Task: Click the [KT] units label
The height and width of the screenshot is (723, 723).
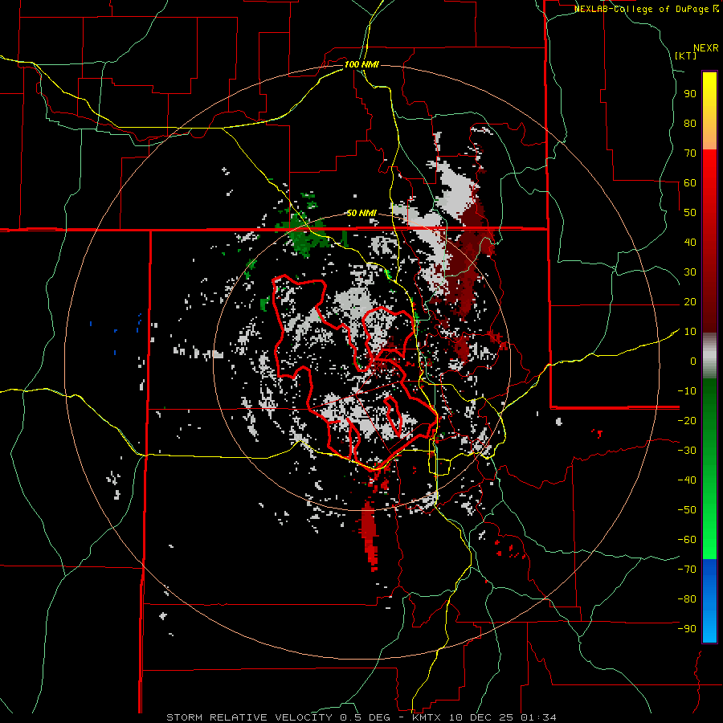Action: click(x=686, y=55)
